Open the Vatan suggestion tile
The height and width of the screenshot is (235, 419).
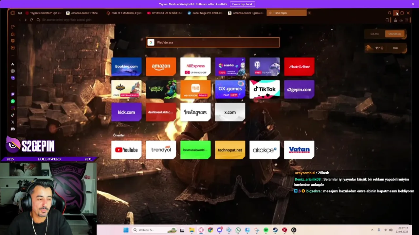[x=299, y=150]
